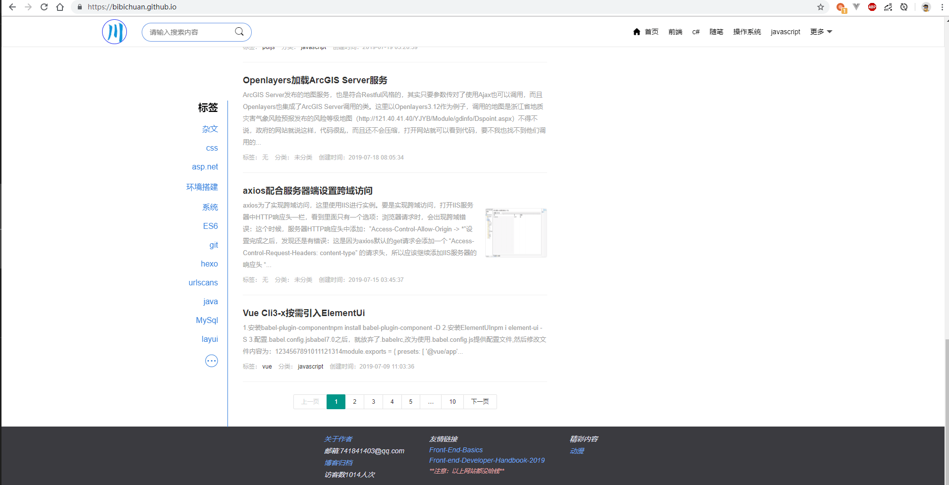
Task: Go back to the previous page
Action: point(12,7)
